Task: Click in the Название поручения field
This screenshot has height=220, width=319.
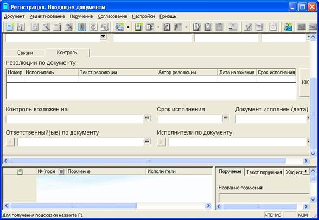Action: point(264,198)
